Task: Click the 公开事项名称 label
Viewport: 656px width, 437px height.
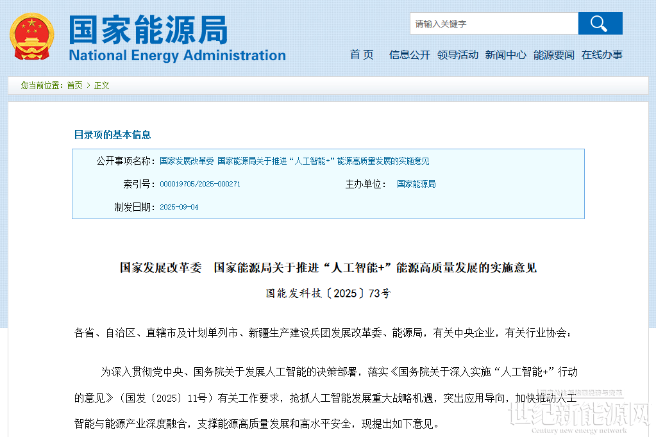Action: point(126,161)
